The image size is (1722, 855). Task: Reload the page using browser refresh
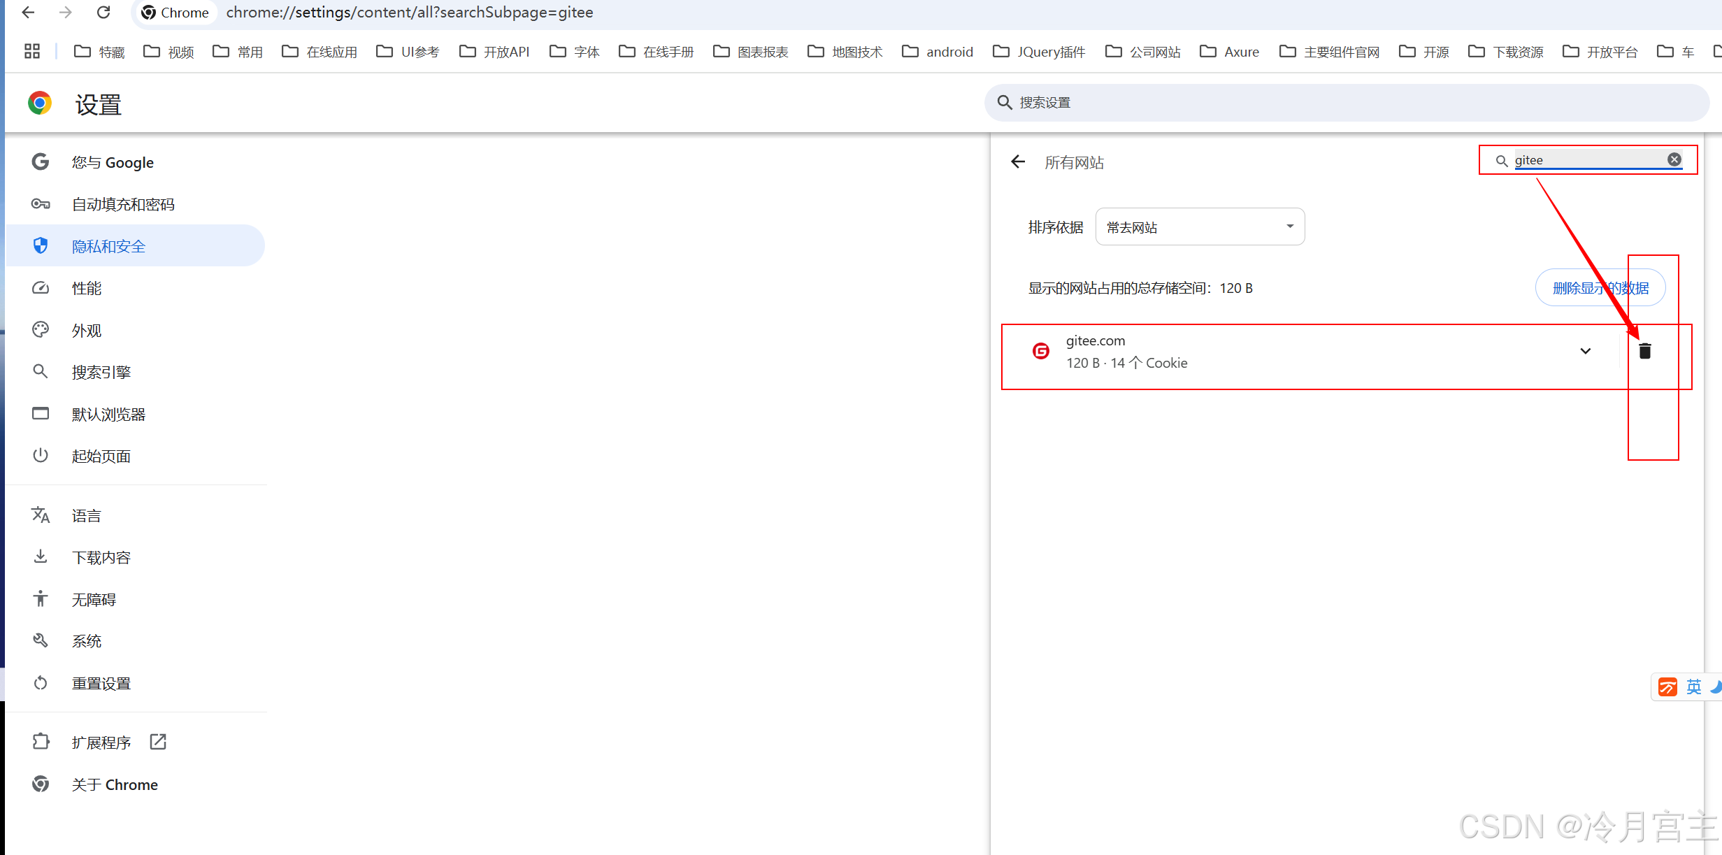pos(103,13)
